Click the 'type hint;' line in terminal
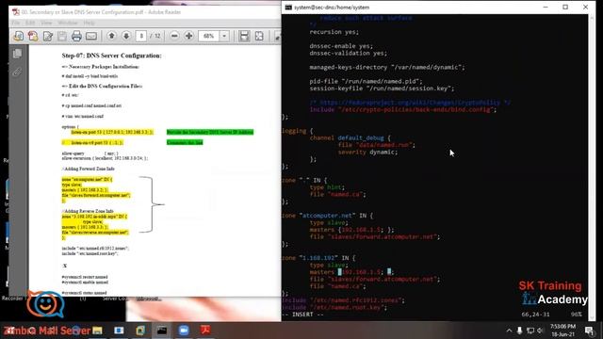The height and width of the screenshot is (339, 603). [327, 187]
